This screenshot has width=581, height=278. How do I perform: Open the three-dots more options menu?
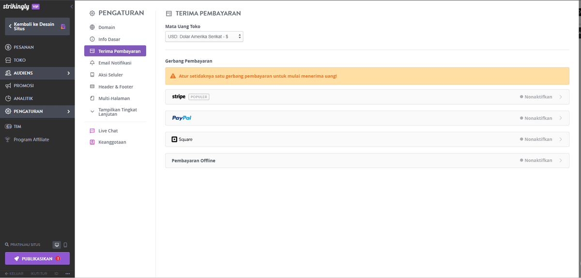coord(68,274)
